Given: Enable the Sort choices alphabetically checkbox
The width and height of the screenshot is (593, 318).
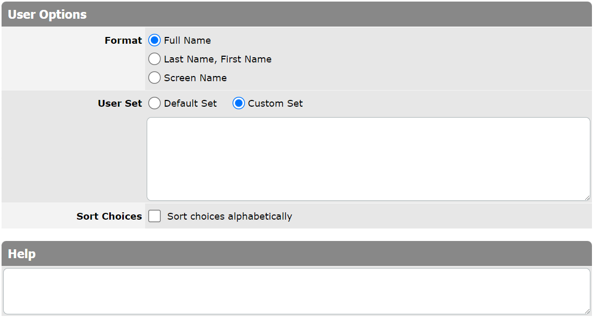Looking at the screenshot, I should (154, 216).
